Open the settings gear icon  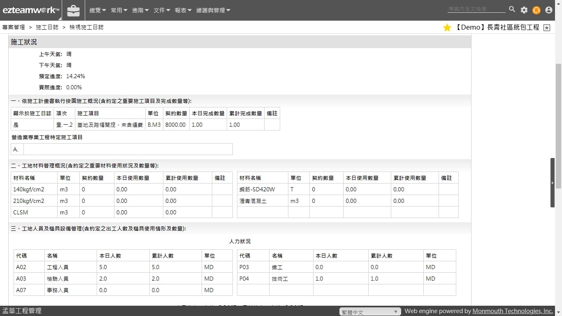point(524,10)
